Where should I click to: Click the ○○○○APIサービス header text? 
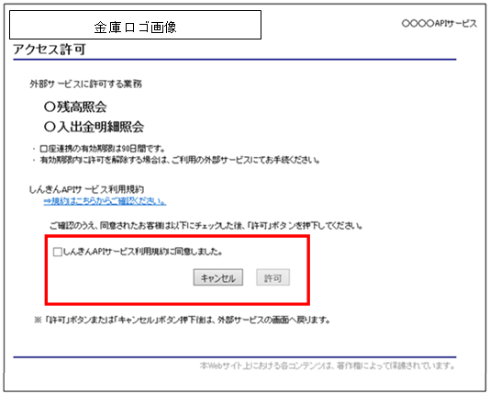click(439, 23)
